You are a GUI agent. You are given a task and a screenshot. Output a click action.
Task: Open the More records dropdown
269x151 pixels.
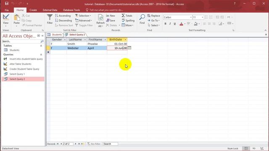tap(127, 25)
